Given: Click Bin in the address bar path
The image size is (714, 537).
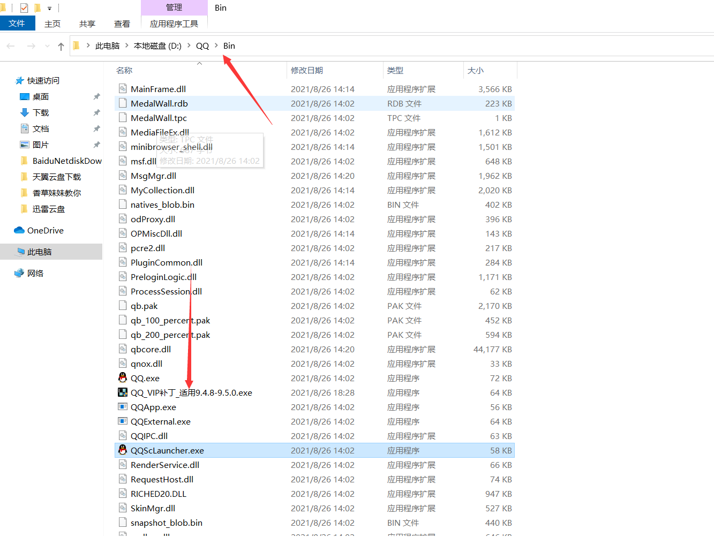Looking at the screenshot, I should (229, 46).
